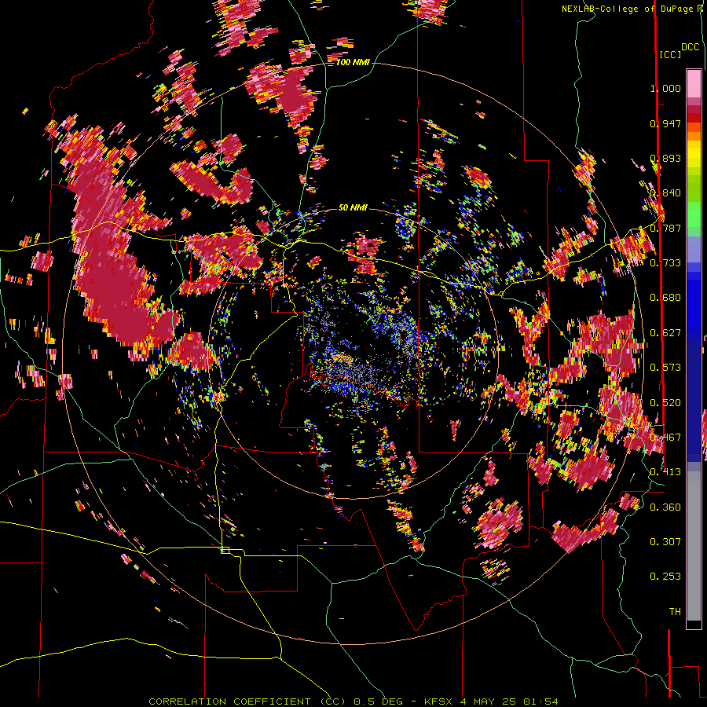
Task: Select the 0.467 legend value
Action: 665,438
